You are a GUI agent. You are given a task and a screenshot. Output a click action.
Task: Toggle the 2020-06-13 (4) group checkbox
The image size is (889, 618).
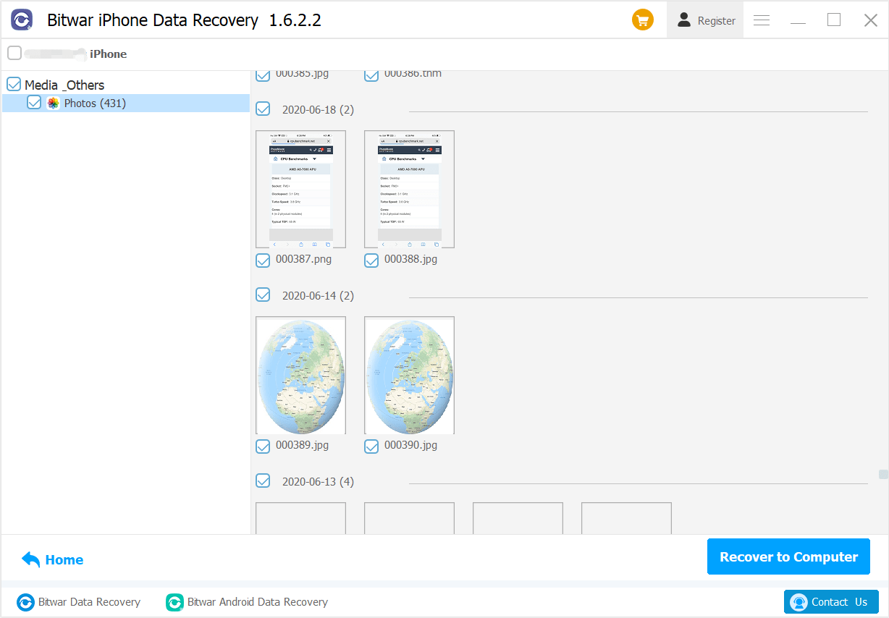263,481
